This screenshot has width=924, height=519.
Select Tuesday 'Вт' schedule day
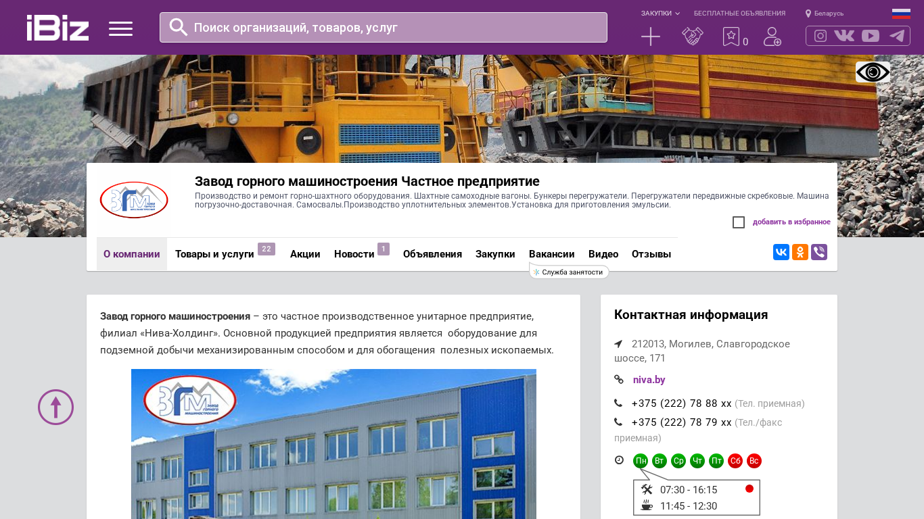[x=660, y=461]
